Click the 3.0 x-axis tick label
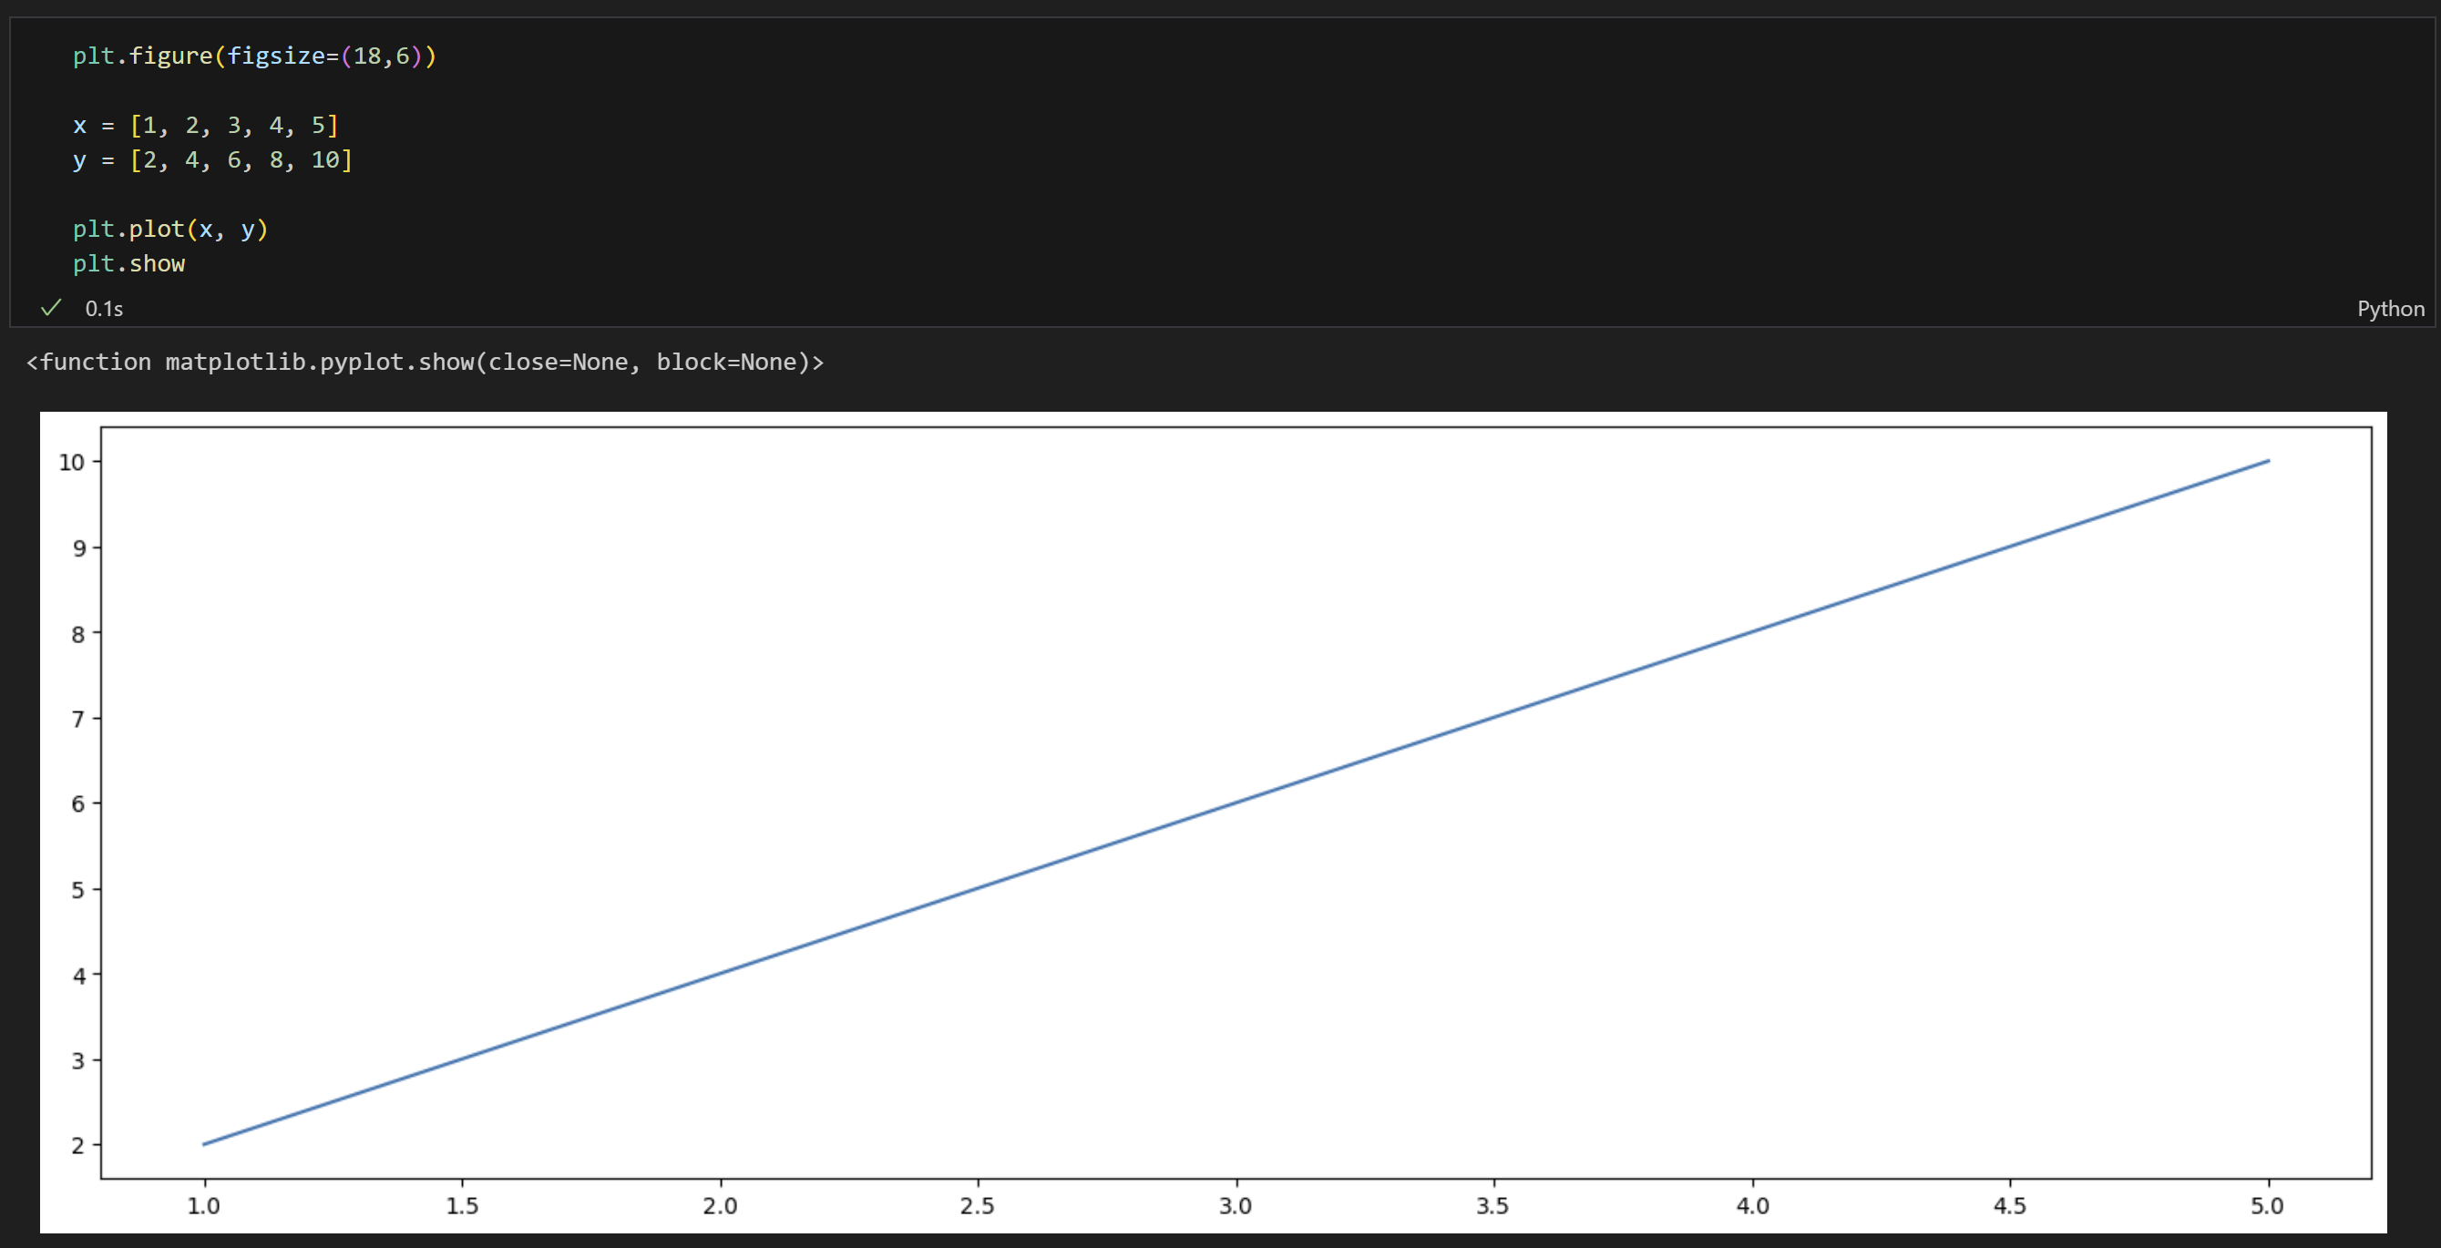 click(x=1235, y=1205)
